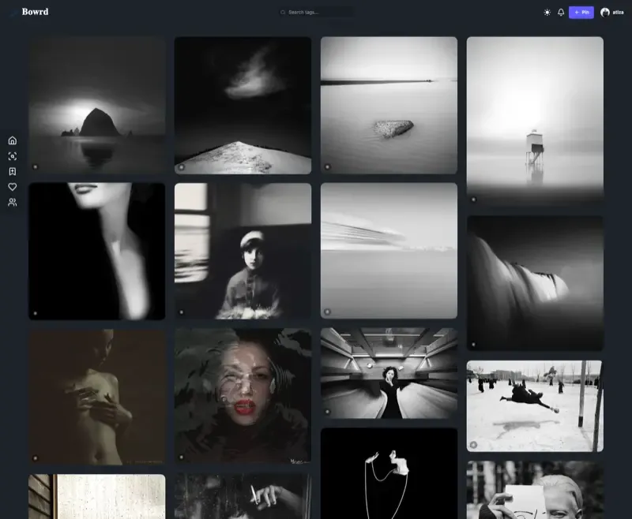632x519 pixels.
Task: Click author dot on red lips portrait
Action: [x=182, y=457]
